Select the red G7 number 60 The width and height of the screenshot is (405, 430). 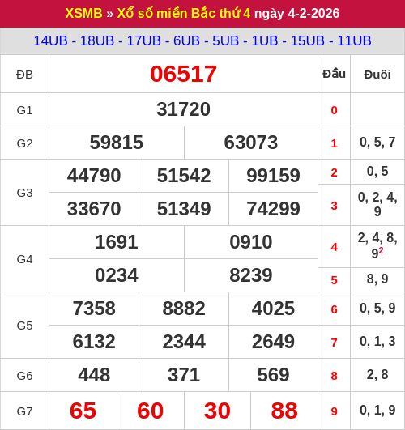pyautogui.click(x=151, y=411)
